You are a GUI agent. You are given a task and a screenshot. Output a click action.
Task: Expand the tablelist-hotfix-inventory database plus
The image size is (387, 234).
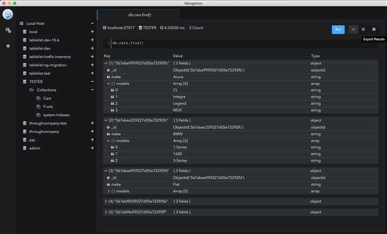click(x=92, y=56)
